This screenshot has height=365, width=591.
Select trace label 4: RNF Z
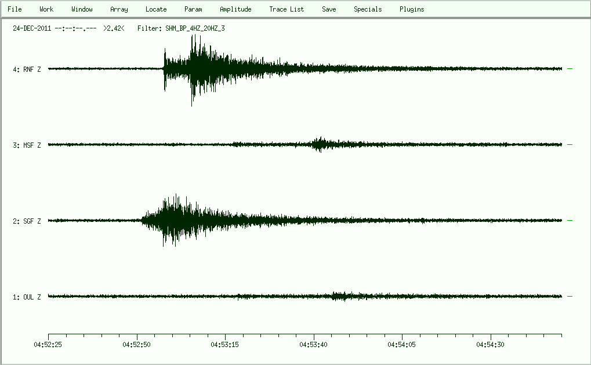click(x=27, y=70)
